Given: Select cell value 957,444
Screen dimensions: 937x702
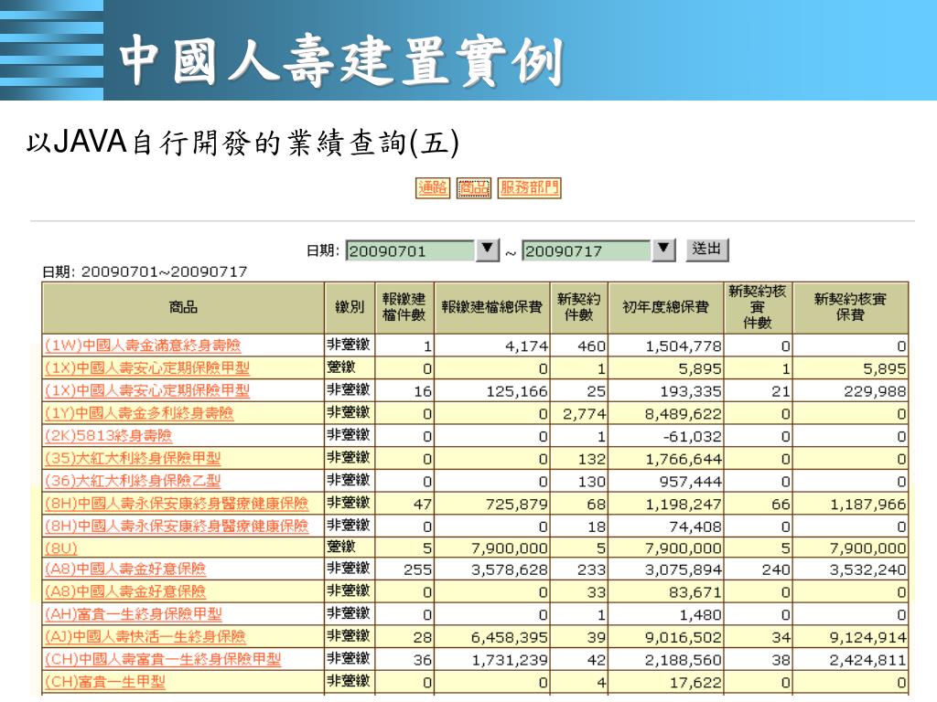Looking at the screenshot, I should (x=691, y=482).
